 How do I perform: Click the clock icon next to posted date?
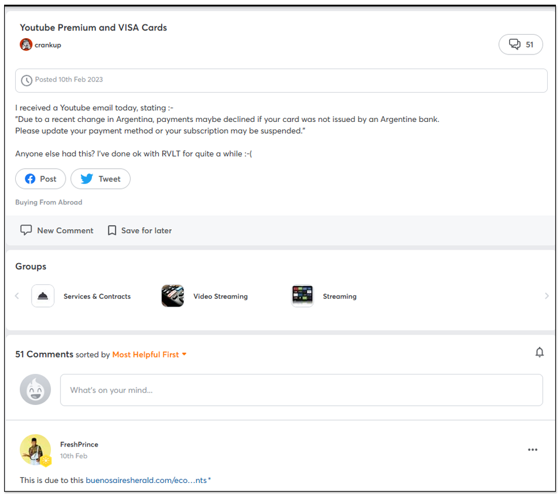coord(26,80)
